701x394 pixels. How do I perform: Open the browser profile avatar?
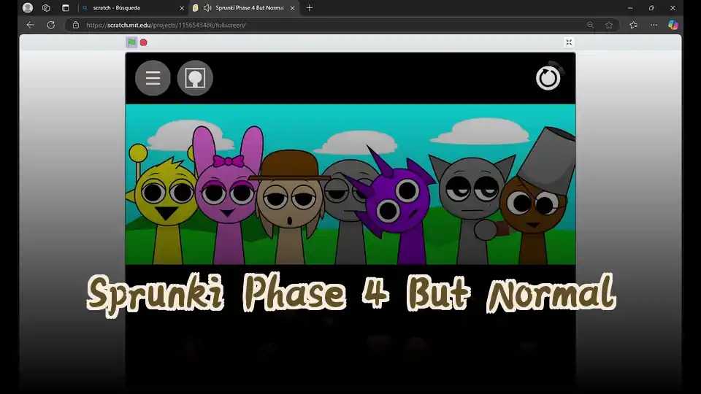tap(28, 8)
